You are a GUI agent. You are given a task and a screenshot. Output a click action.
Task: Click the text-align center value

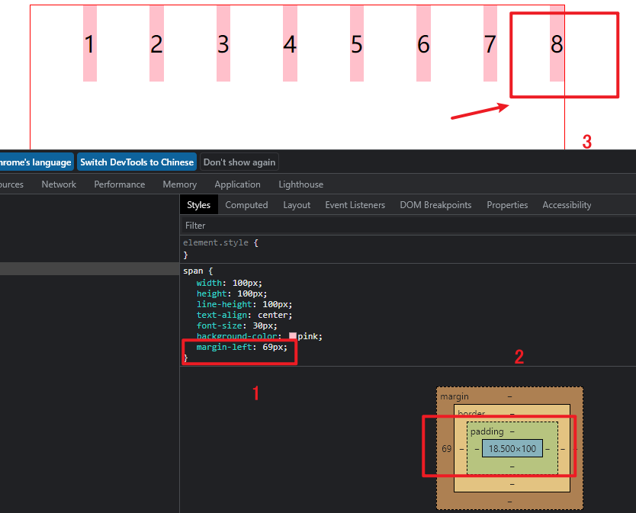coord(273,315)
